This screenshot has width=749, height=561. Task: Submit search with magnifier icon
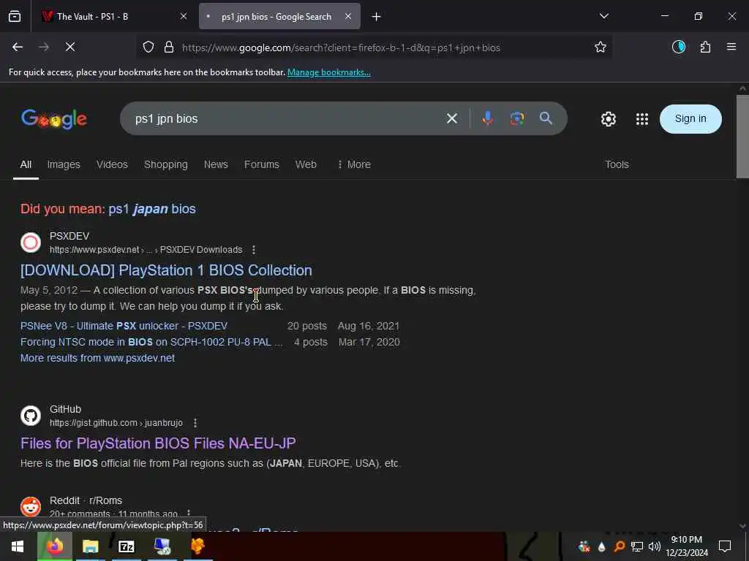[546, 118]
